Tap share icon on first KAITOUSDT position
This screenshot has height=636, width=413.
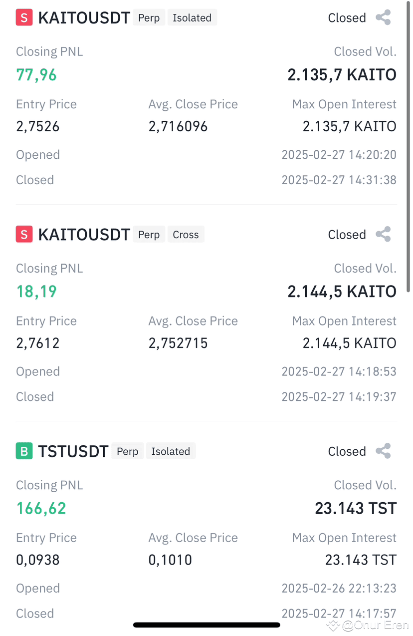click(383, 17)
